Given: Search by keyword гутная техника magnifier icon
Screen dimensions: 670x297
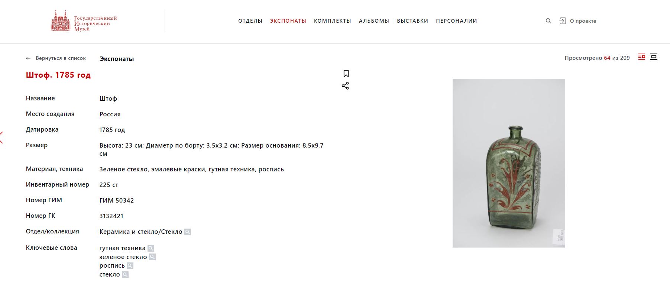Looking at the screenshot, I should pyautogui.click(x=151, y=248).
